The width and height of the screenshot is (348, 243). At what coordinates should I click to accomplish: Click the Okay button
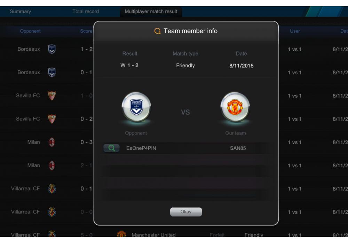[186, 212]
